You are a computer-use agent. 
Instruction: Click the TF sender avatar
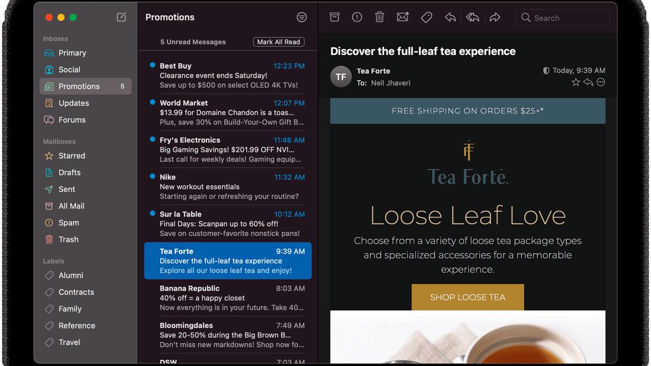pyautogui.click(x=341, y=77)
